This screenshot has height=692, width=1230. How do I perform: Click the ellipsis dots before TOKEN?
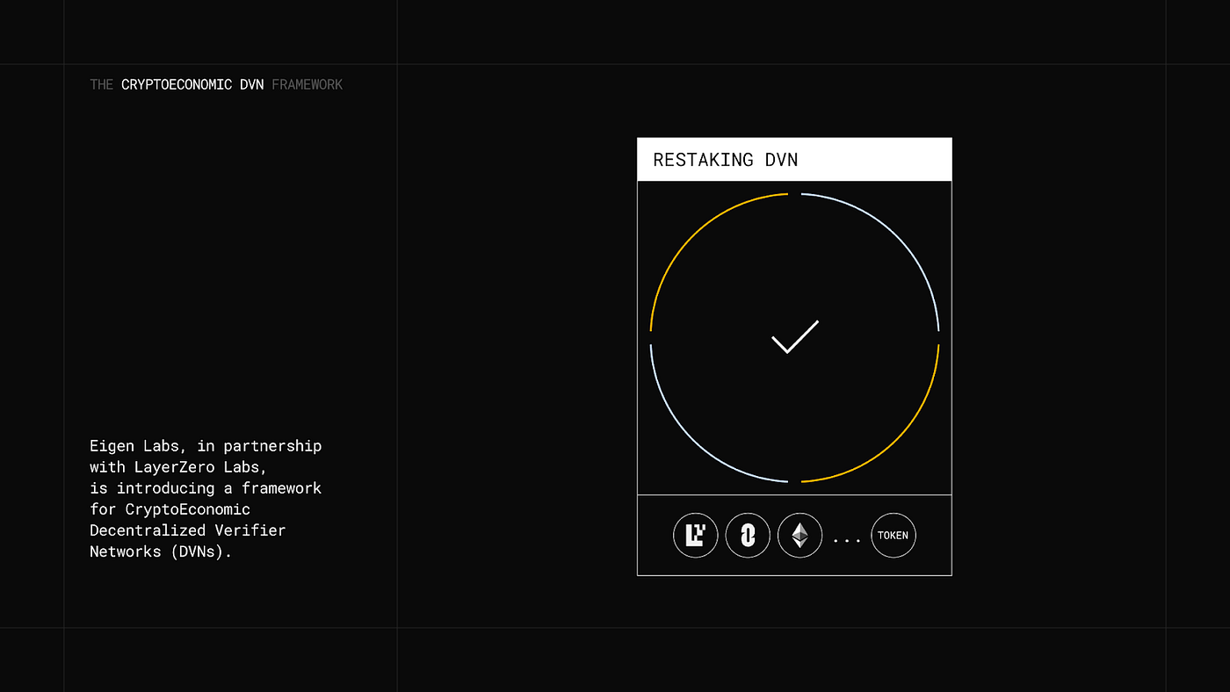(846, 540)
